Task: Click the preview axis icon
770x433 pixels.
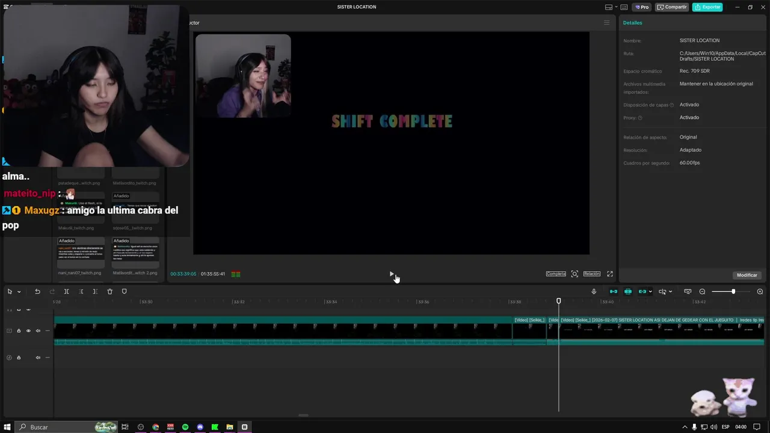Action: pos(688,292)
